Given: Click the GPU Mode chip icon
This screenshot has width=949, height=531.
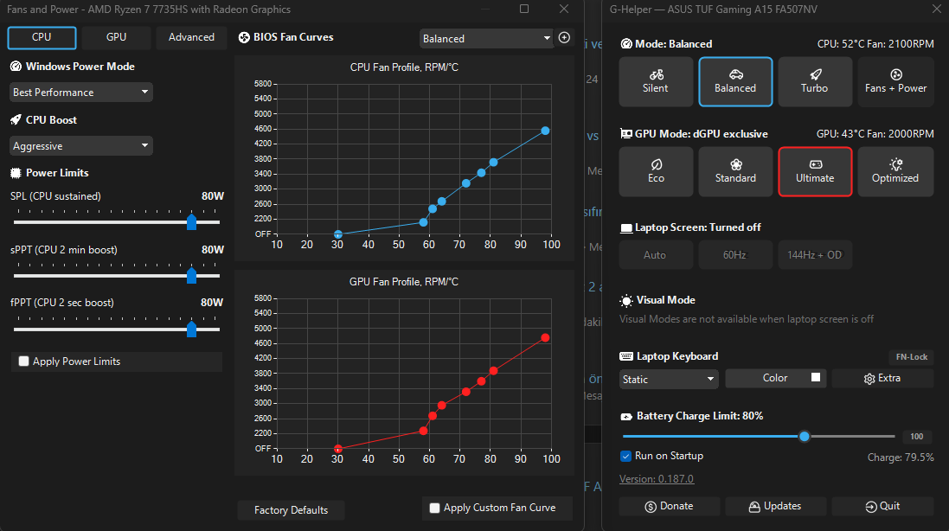Looking at the screenshot, I should click(626, 134).
